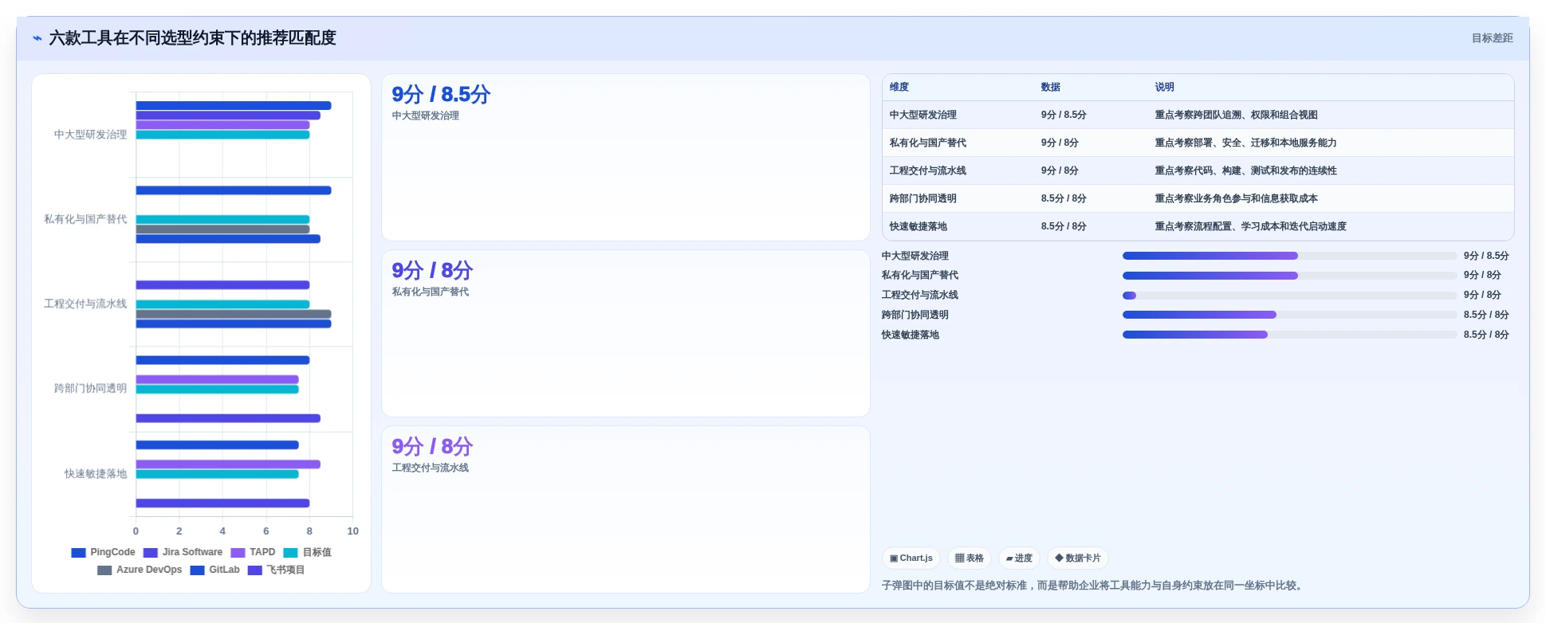Click the x-axis tick label 0
1546x623 pixels.
[x=136, y=531]
